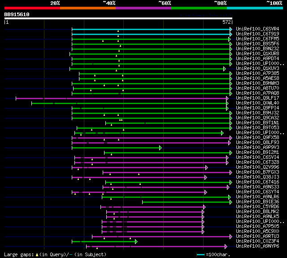Viewport: 287px width, 258px height.
Task: Select label UniRef100_A9RTU3
Action: pos(257,236)
